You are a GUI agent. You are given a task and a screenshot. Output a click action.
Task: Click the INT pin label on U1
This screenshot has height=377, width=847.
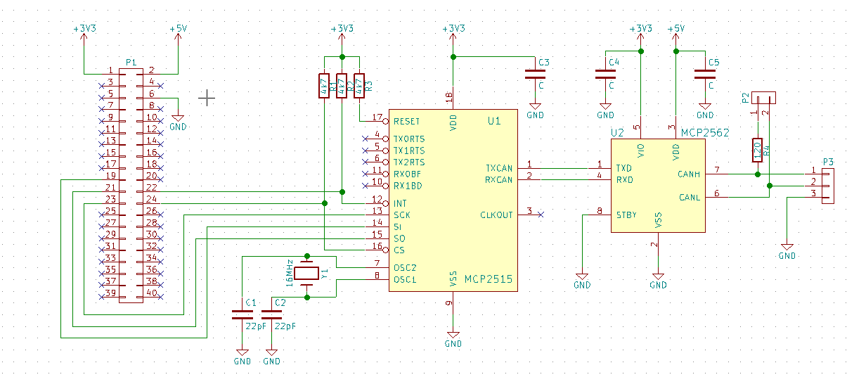[400, 203]
